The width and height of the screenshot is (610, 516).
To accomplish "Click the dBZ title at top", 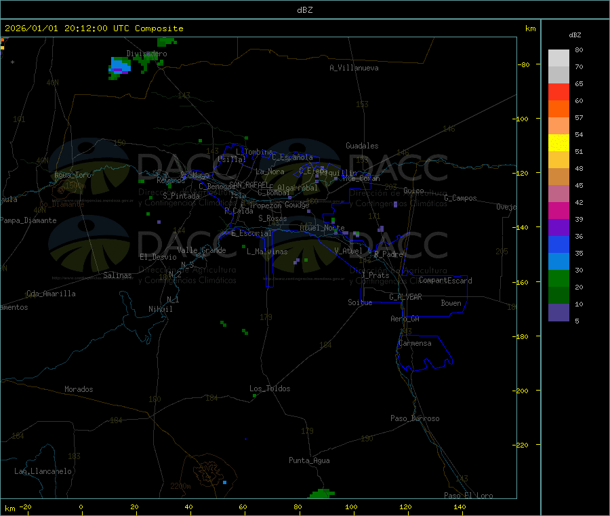I will [304, 10].
